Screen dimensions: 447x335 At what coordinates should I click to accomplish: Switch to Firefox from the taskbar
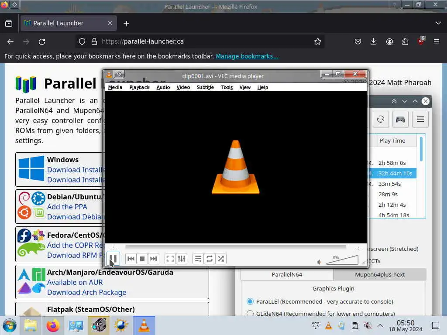[x=53, y=325]
